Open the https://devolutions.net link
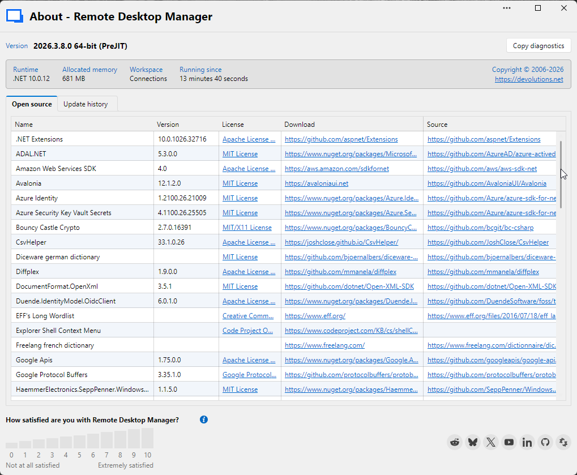Image resolution: width=577 pixels, height=475 pixels. pyautogui.click(x=529, y=79)
